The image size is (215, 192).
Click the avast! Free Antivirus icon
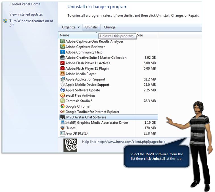62,95
